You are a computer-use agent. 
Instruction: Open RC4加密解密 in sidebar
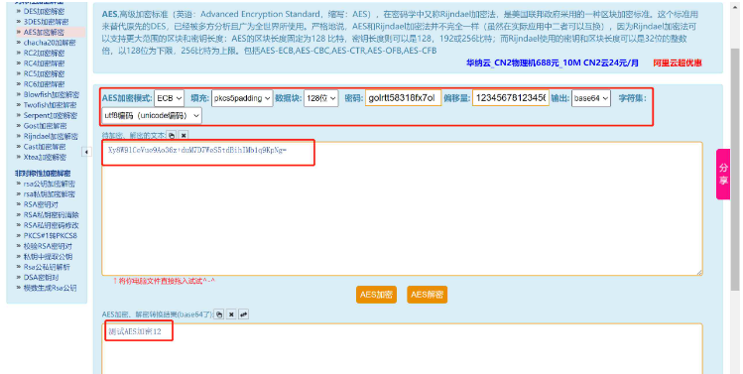click(44, 63)
